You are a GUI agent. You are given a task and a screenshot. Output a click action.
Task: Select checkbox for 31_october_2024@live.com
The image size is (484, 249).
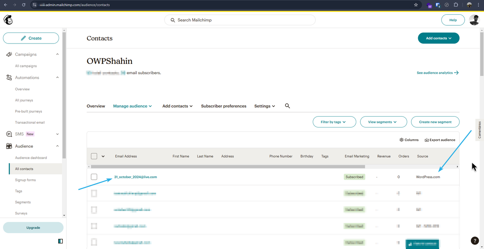[x=94, y=177]
